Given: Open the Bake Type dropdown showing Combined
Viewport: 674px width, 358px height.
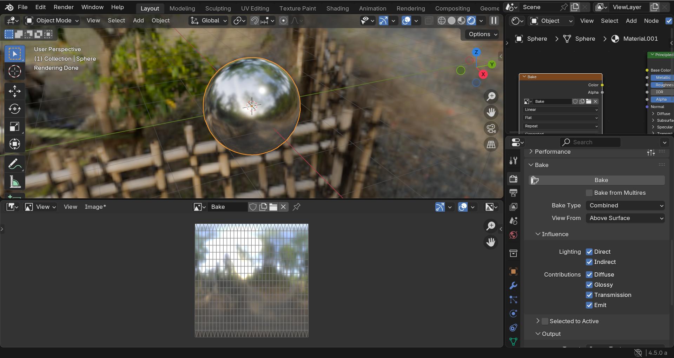Looking at the screenshot, I should coord(625,205).
